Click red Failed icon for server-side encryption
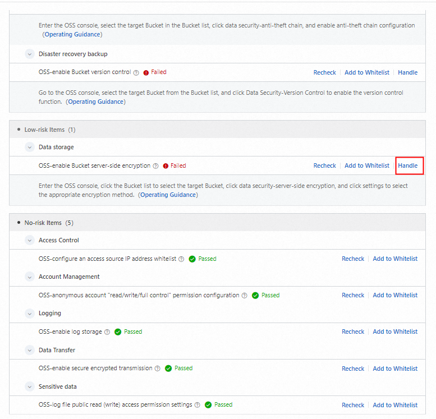The image size is (436, 419). (x=166, y=166)
